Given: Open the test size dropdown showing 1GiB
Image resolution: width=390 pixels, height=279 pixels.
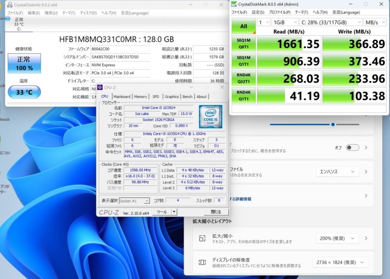Looking at the screenshot, I should pos(285,22).
